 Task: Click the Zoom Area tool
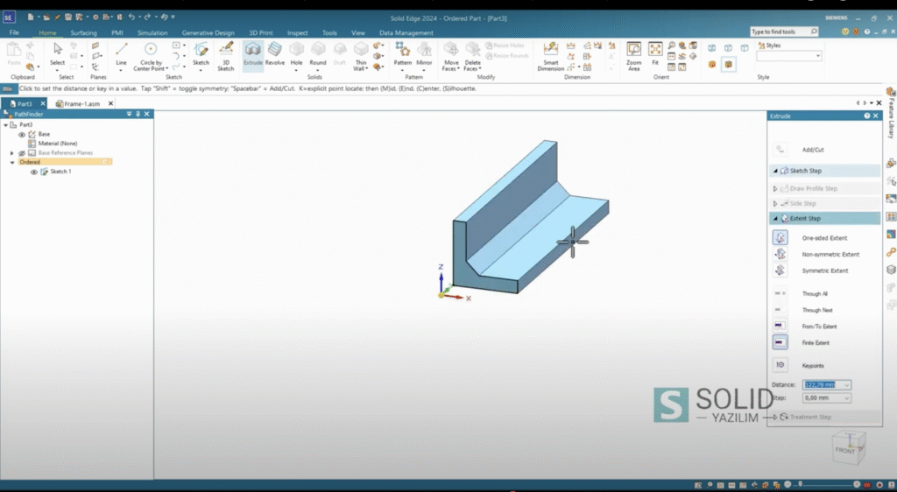click(x=634, y=55)
